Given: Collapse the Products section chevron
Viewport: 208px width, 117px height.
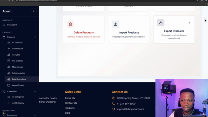Looking at the screenshot, I should pos(35,37).
